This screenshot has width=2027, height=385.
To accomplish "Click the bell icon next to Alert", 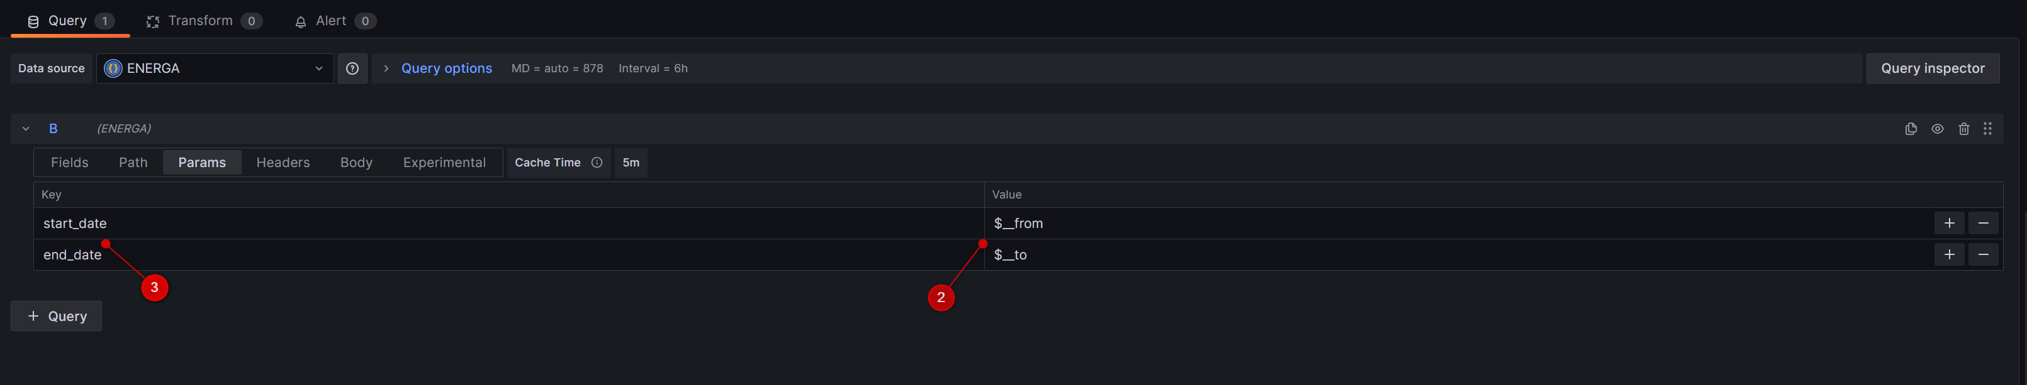I will point(300,21).
